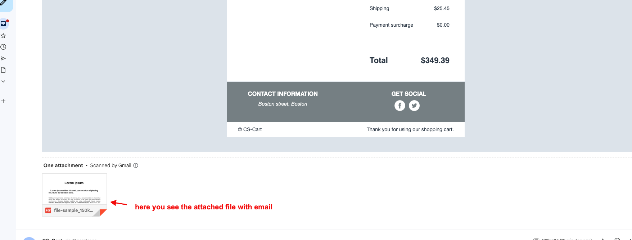Click the Compose pencil button
The image size is (632, 240).
click(3, 3)
